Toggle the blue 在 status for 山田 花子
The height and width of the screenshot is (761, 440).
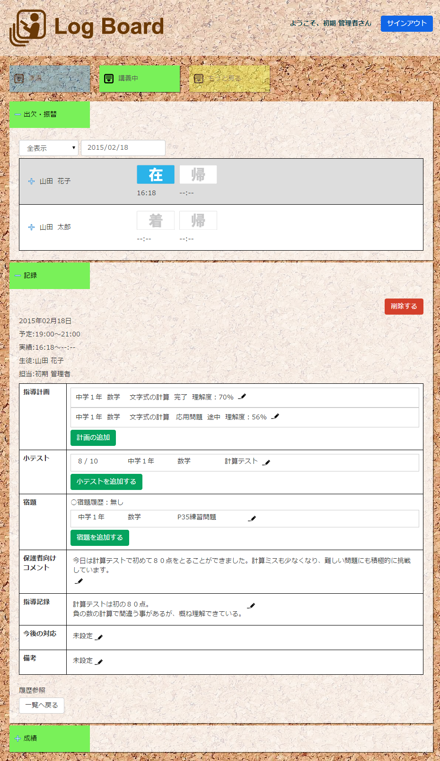pos(155,174)
